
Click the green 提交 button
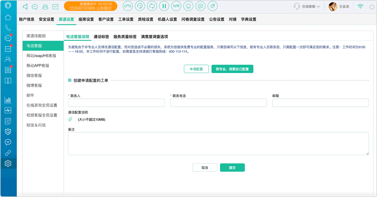tap(232, 168)
